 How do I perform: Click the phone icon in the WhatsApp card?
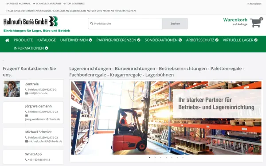[26, 160]
